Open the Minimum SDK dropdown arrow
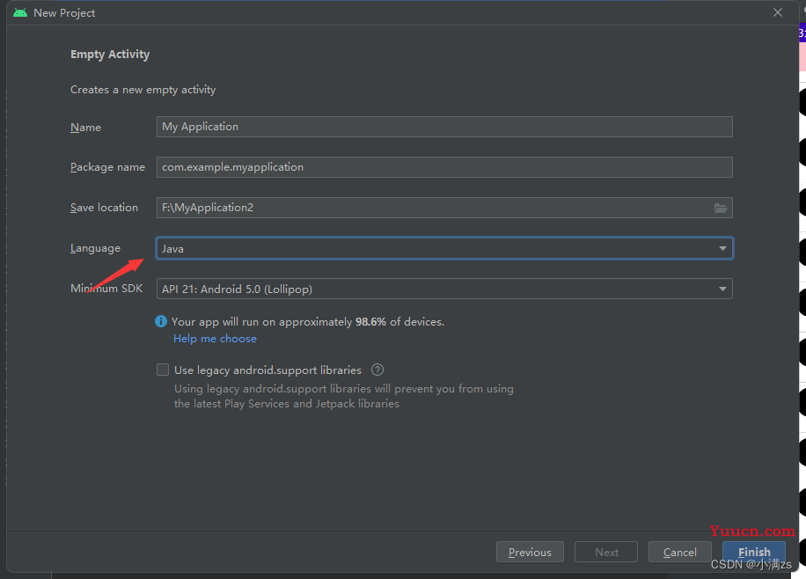 (x=722, y=289)
